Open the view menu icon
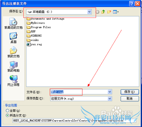This screenshot has width=142, height=127. [x=116, y=12]
